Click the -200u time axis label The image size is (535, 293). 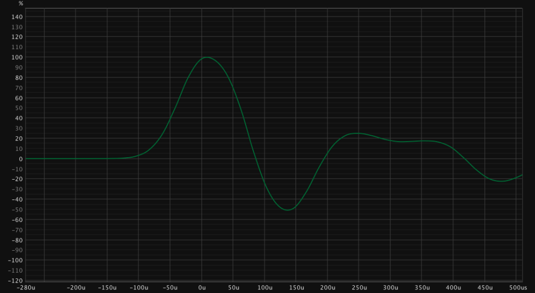tap(76, 288)
